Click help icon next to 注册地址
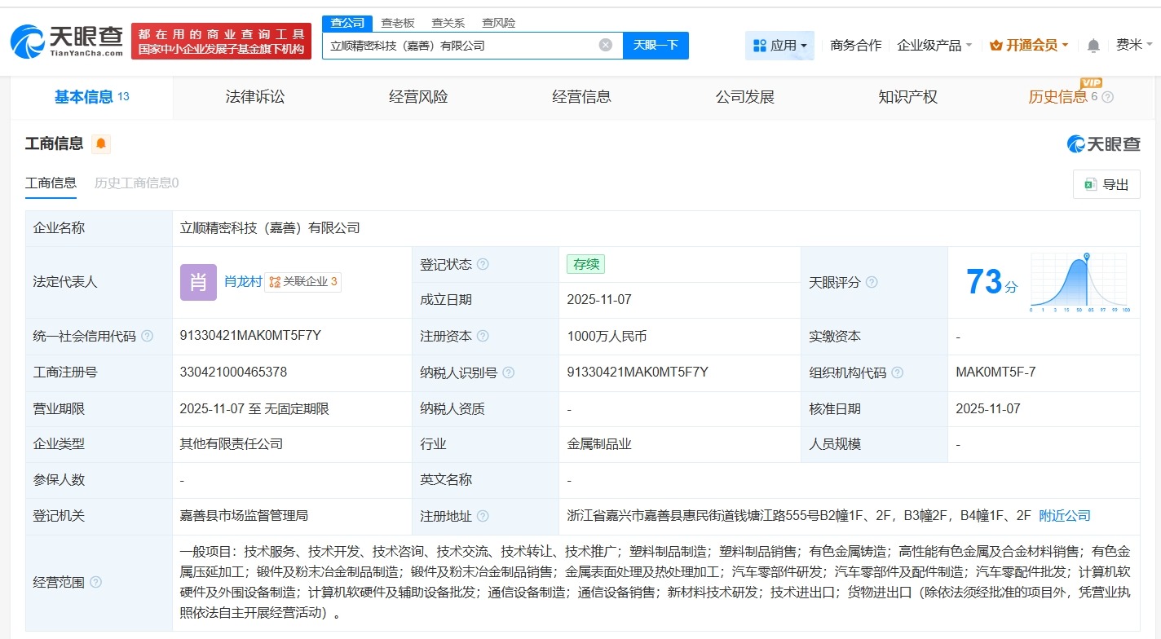The width and height of the screenshot is (1161, 639). click(483, 516)
